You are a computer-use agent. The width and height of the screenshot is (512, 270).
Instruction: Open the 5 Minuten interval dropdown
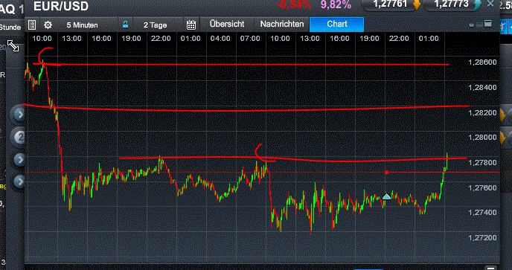point(82,25)
